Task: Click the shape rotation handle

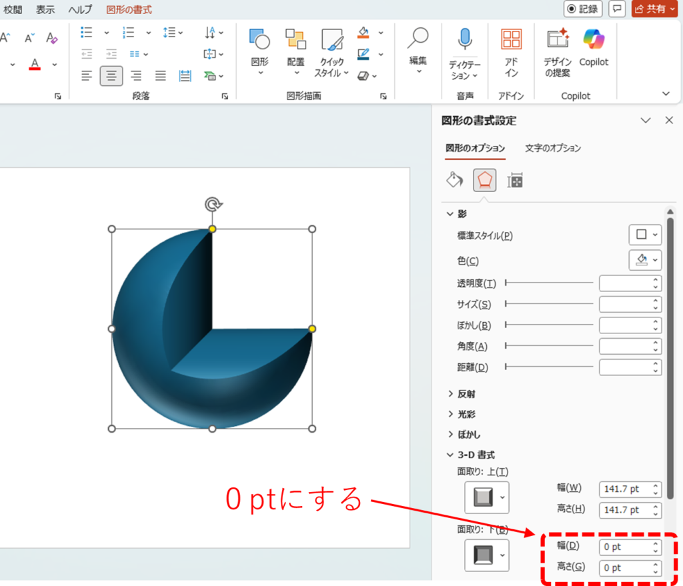Action: (x=212, y=204)
